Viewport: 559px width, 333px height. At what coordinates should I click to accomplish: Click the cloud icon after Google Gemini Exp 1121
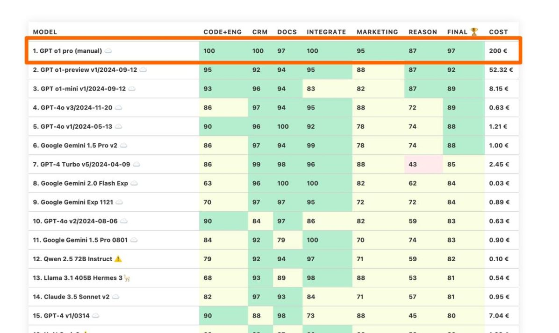(119, 202)
